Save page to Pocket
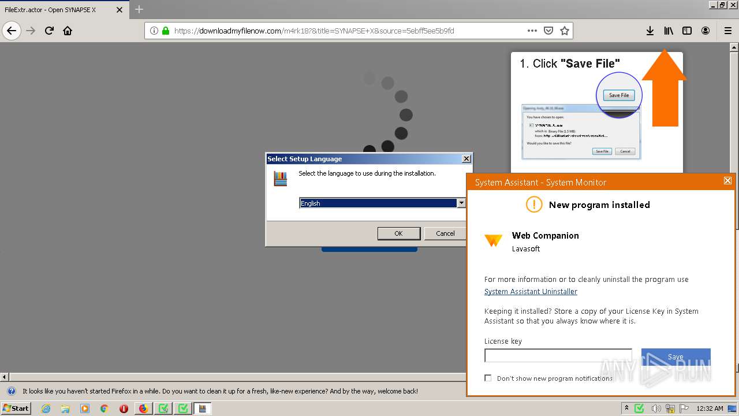 (x=548, y=31)
